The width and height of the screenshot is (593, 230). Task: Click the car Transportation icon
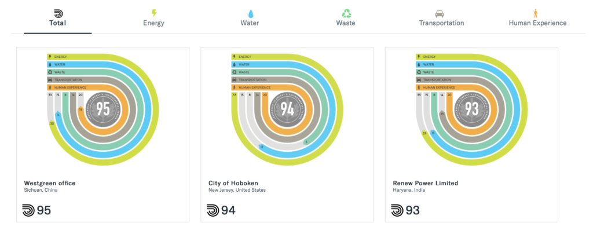440,14
